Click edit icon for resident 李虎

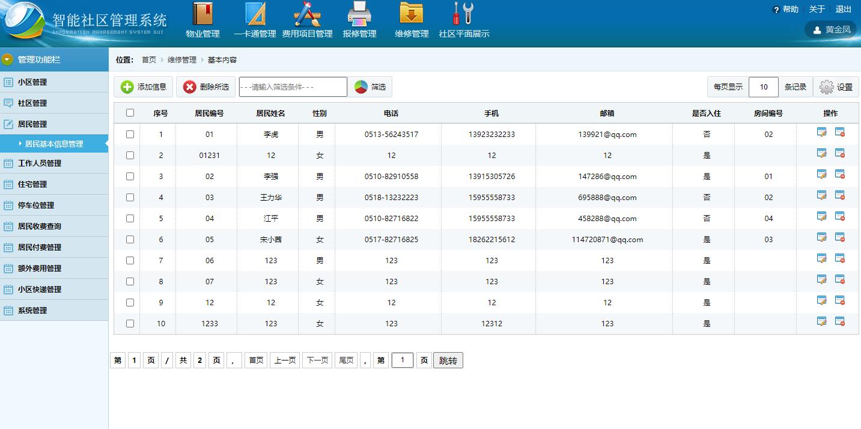pos(821,133)
